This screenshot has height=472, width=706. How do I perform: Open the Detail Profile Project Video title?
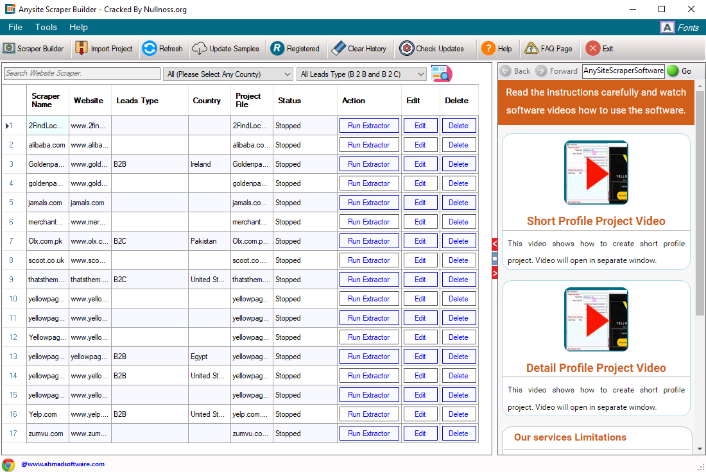596,367
